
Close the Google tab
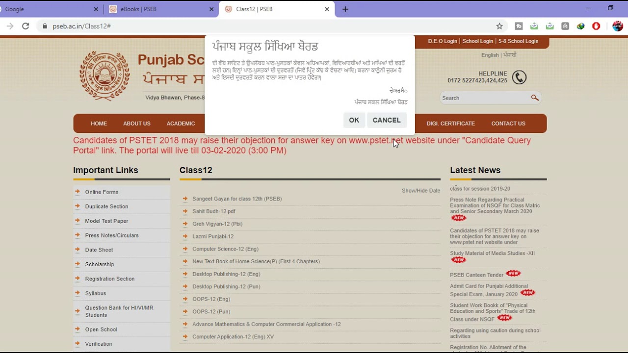(x=96, y=9)
